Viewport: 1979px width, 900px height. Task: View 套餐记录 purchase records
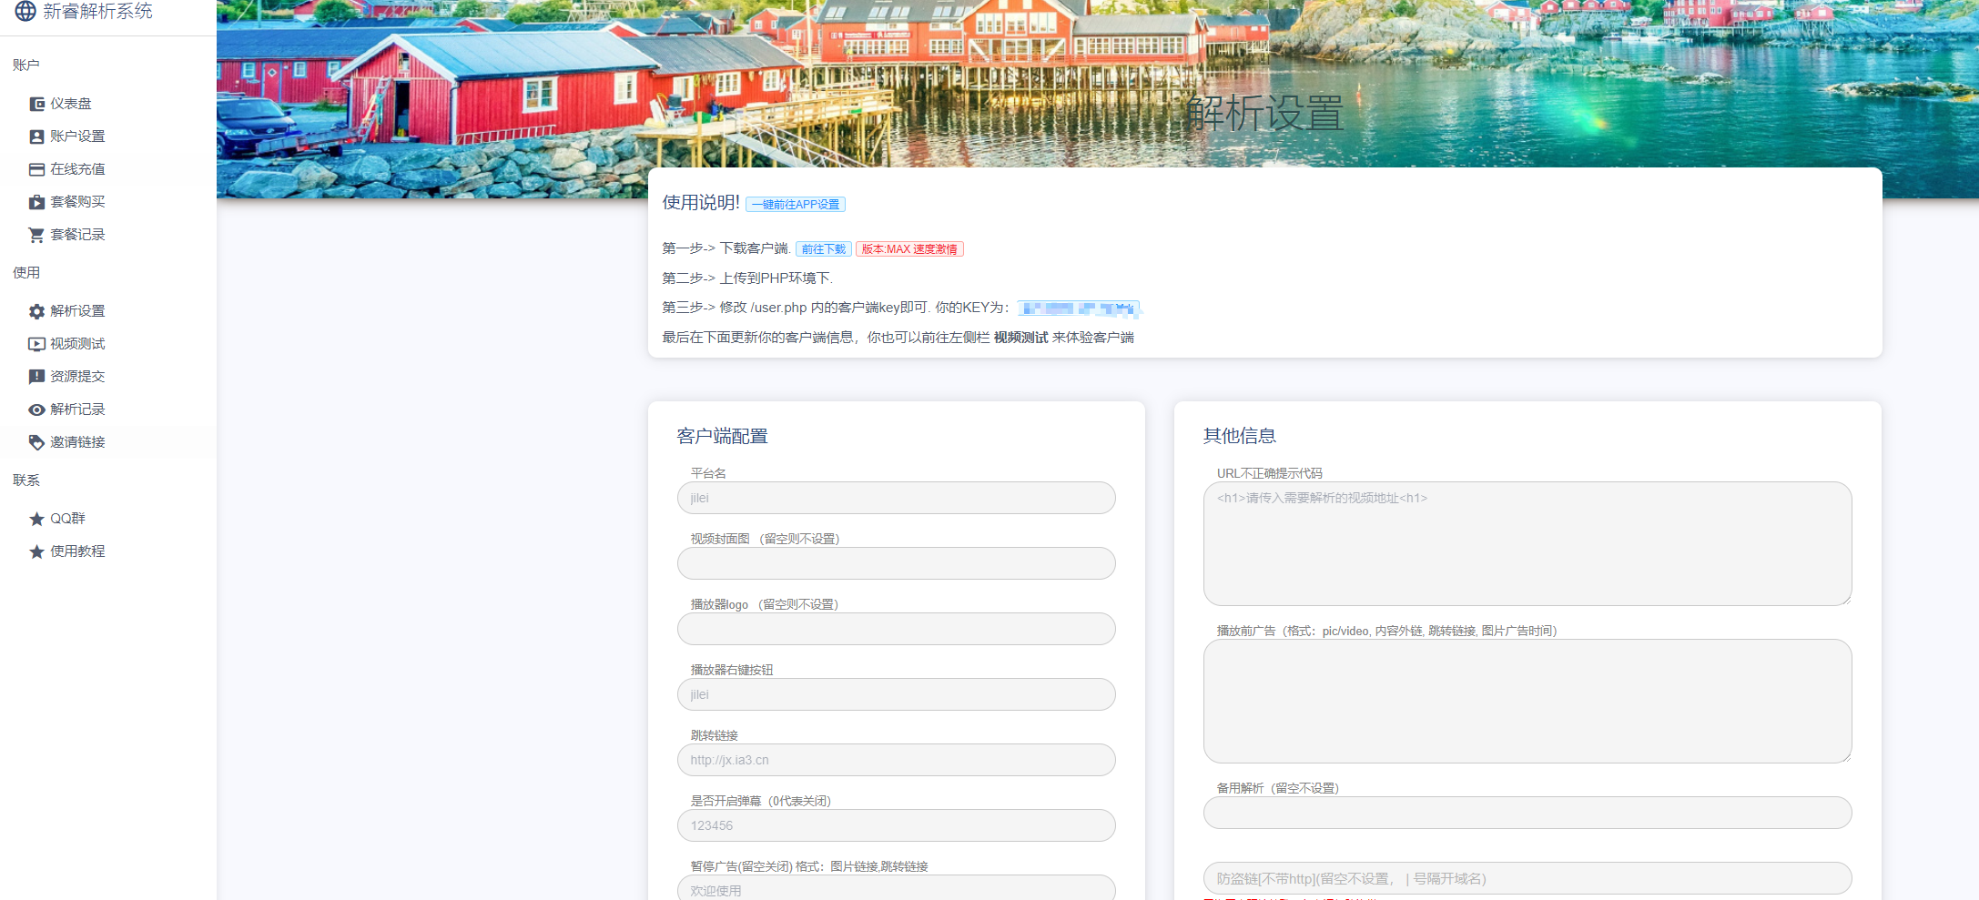pos(77,234)
